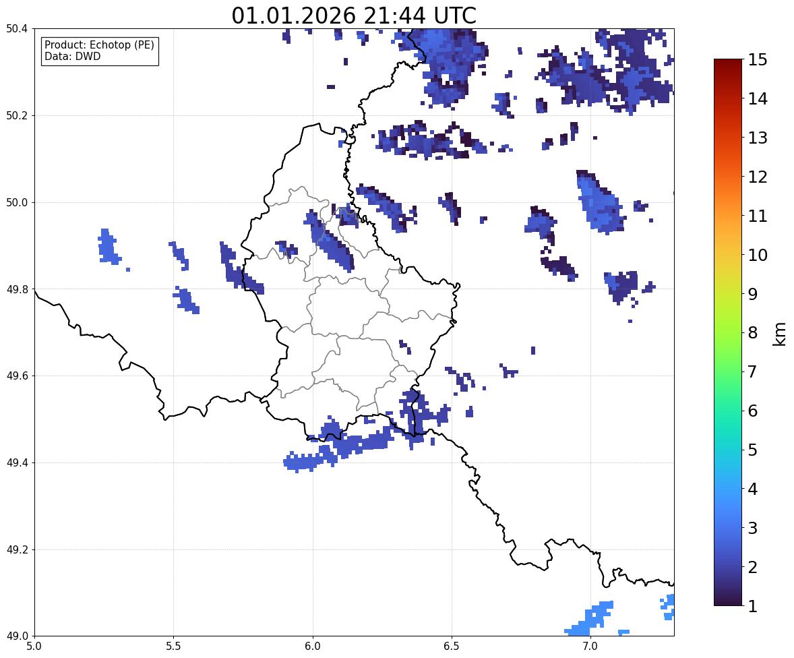Click the latitude axis label 49.8

[17, 289]
